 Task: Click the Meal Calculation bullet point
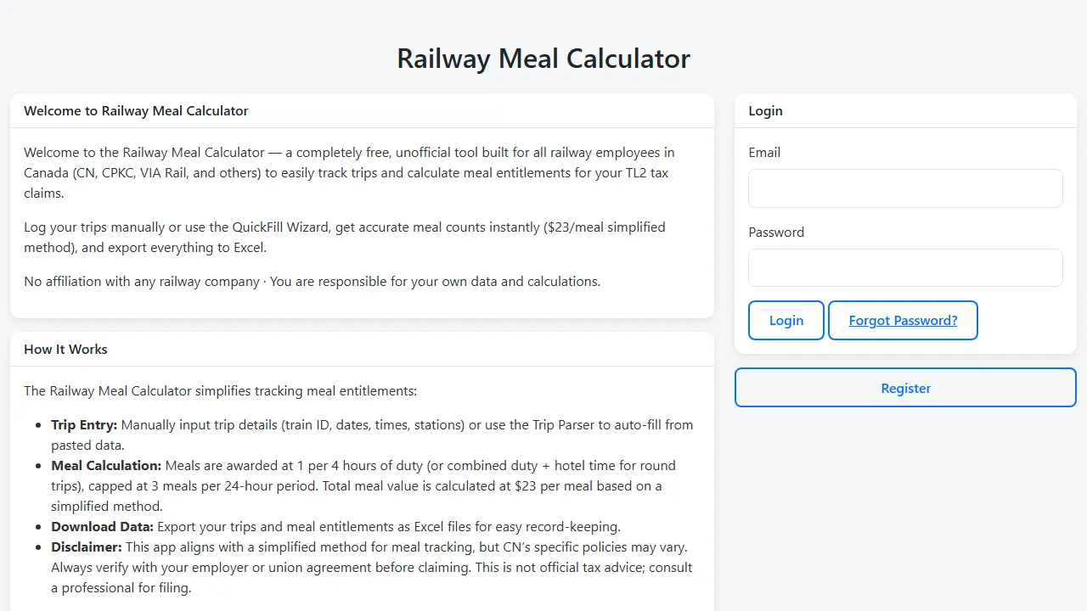click(363, 485)
